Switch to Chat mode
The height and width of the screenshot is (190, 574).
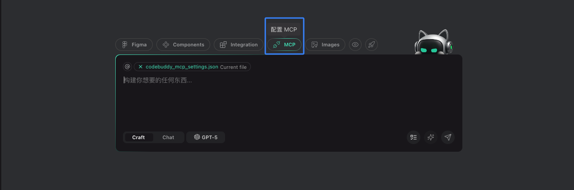click(x=168, y=137)
